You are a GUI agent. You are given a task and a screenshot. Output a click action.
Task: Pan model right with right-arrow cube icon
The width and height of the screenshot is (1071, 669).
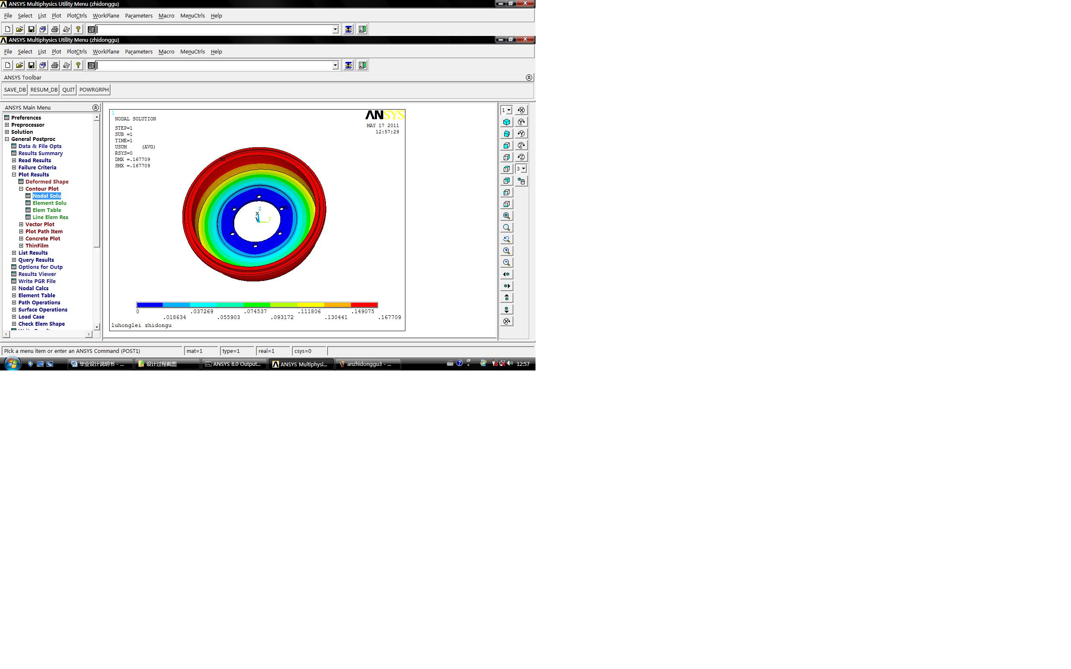[507, 286]
